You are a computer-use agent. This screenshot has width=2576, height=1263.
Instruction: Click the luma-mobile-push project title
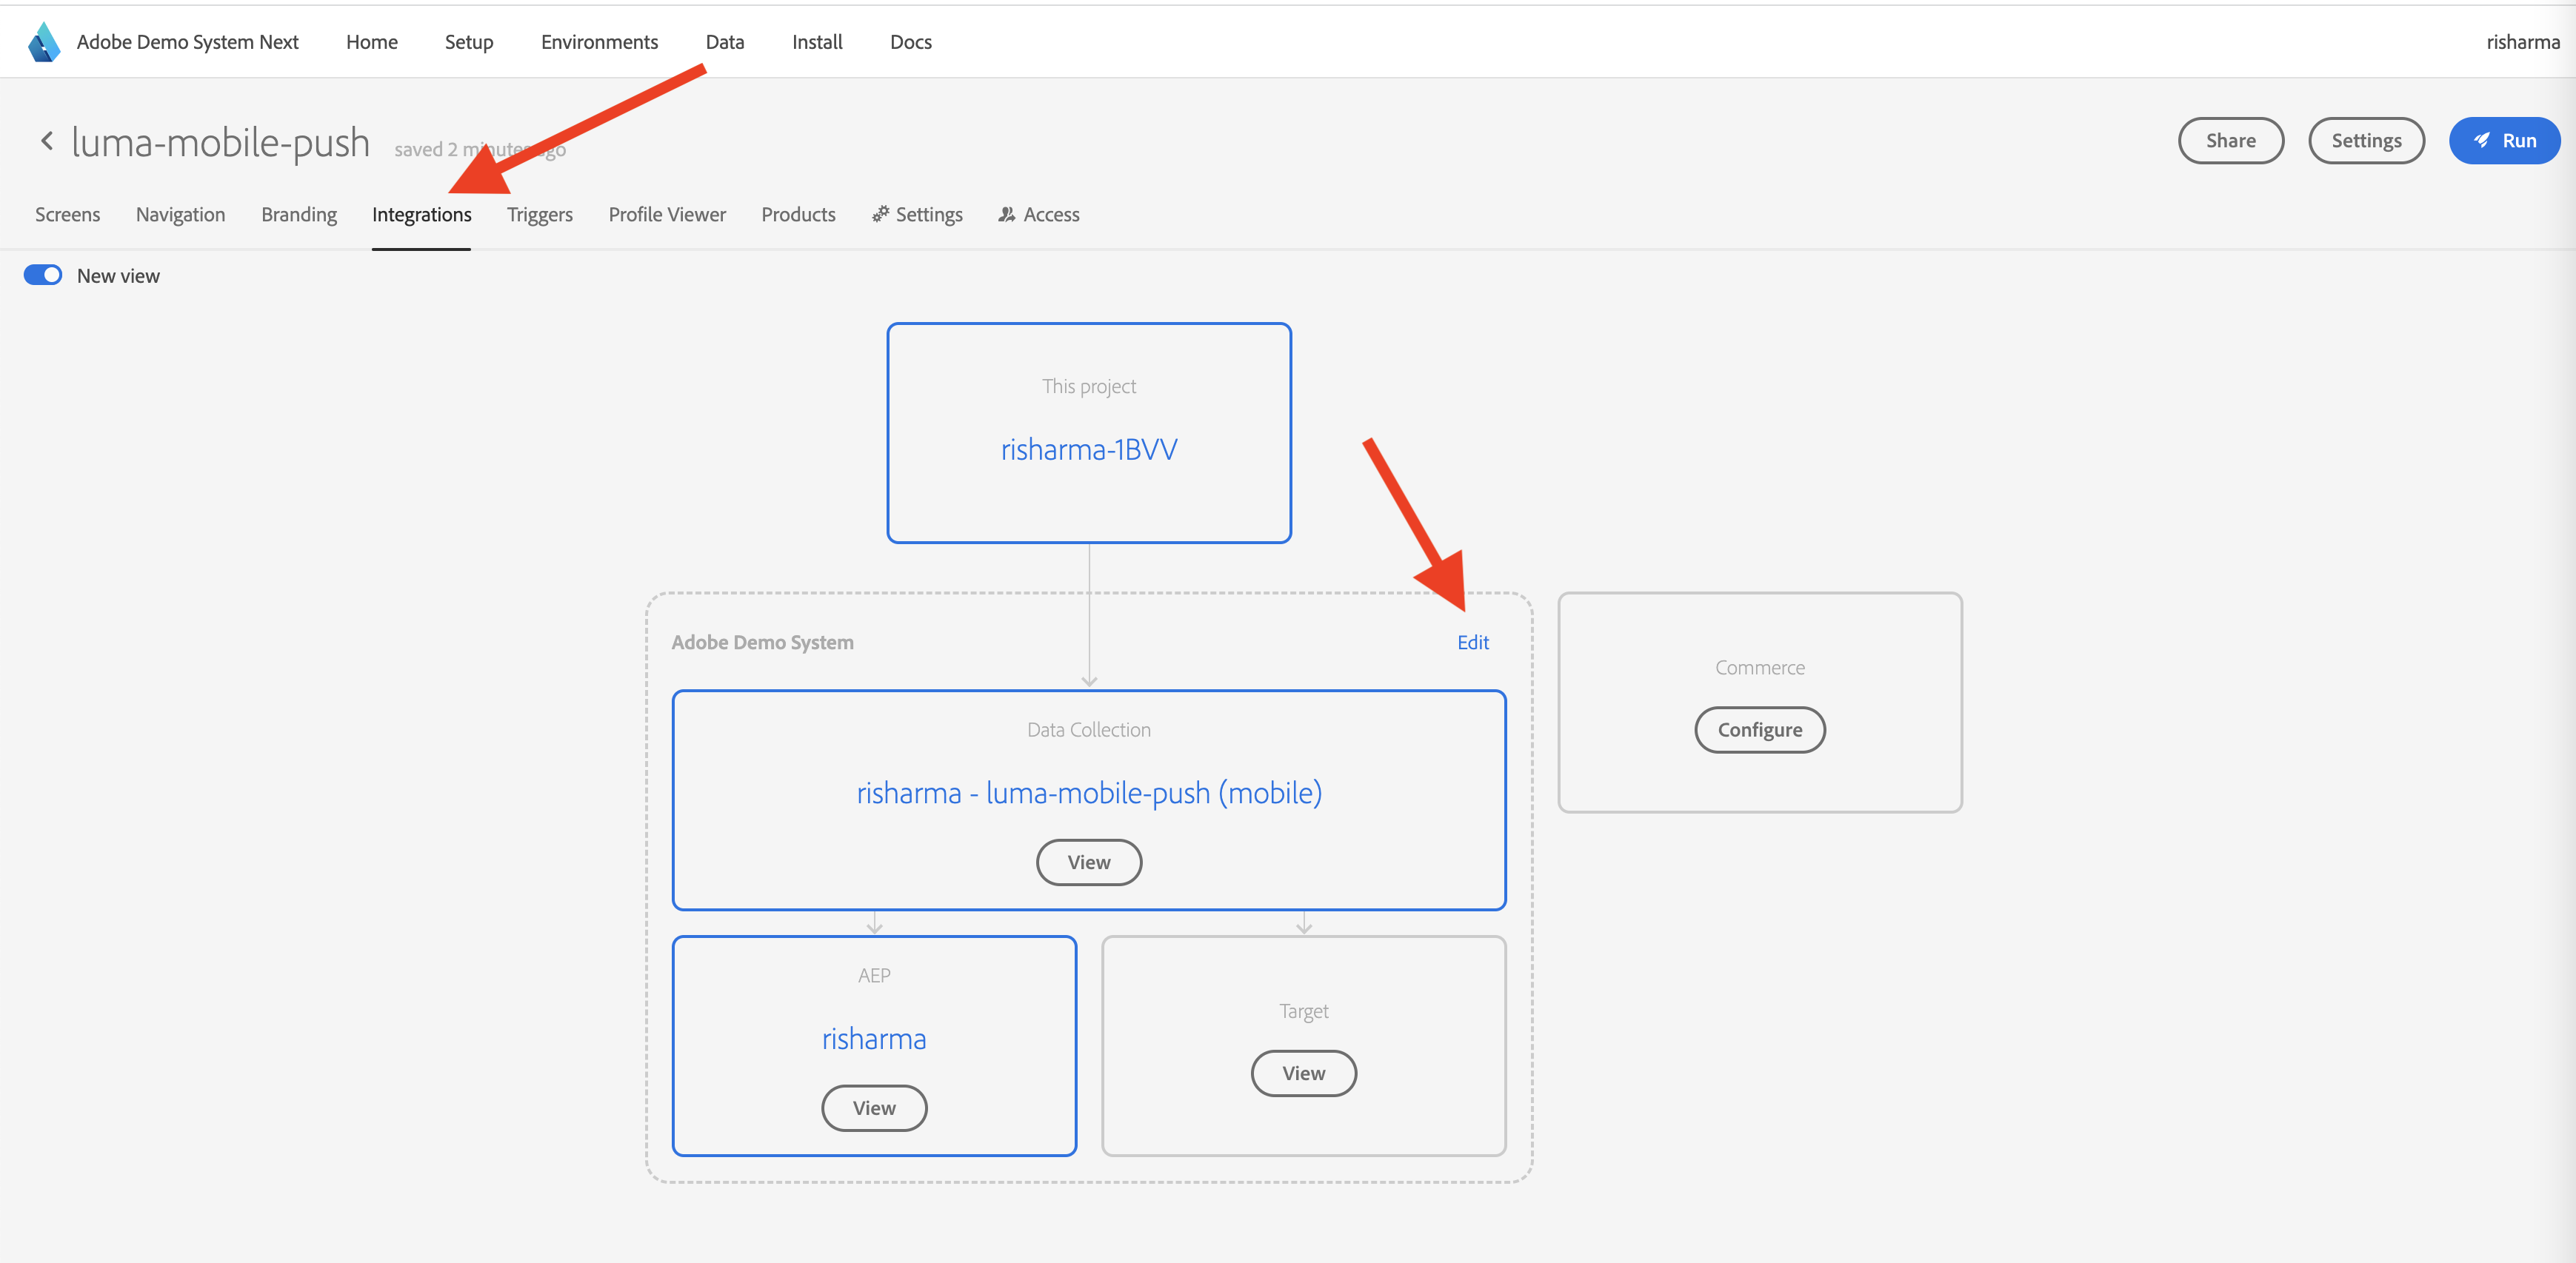[x=221, y=142]
